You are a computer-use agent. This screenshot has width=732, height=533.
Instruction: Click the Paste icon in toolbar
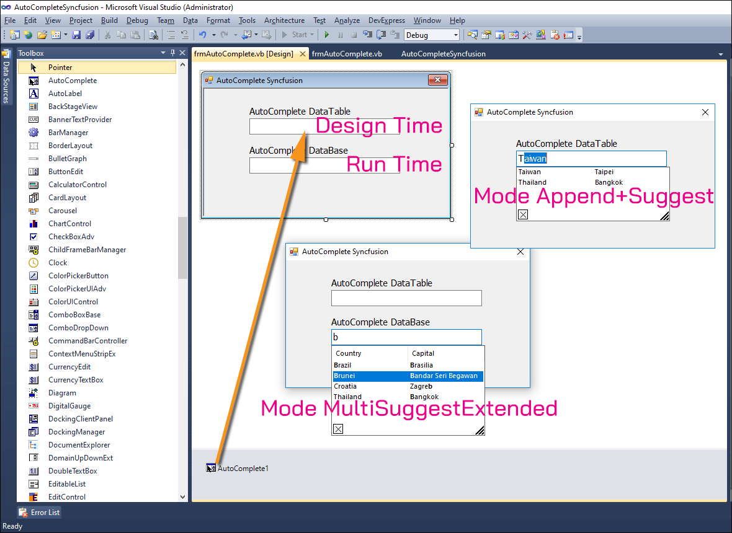[x=135, y=35]
